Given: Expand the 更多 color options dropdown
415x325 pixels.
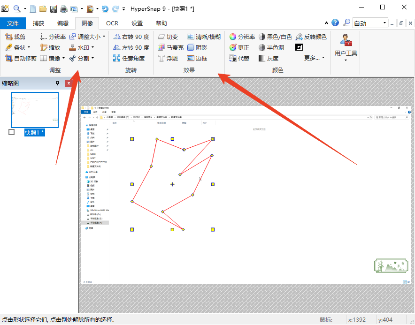Looking at the screenshot, I should (314, 58).
